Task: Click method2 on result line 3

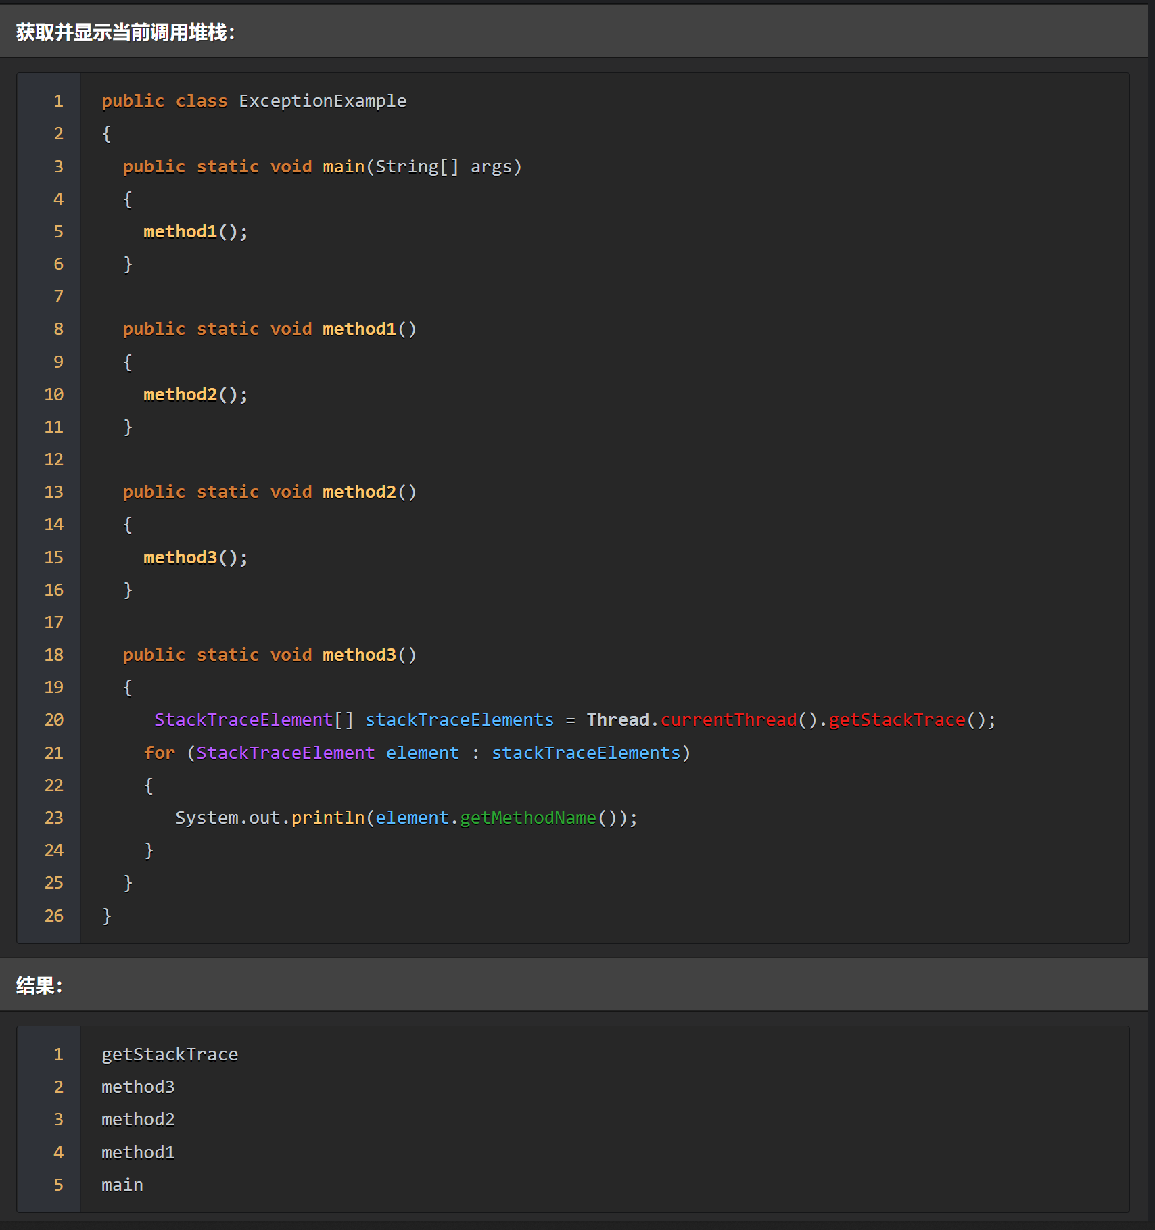Action: [138, 1119]
